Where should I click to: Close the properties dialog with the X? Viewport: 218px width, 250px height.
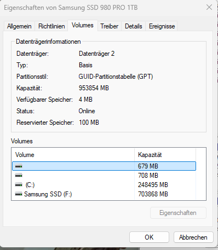(209, 7)
